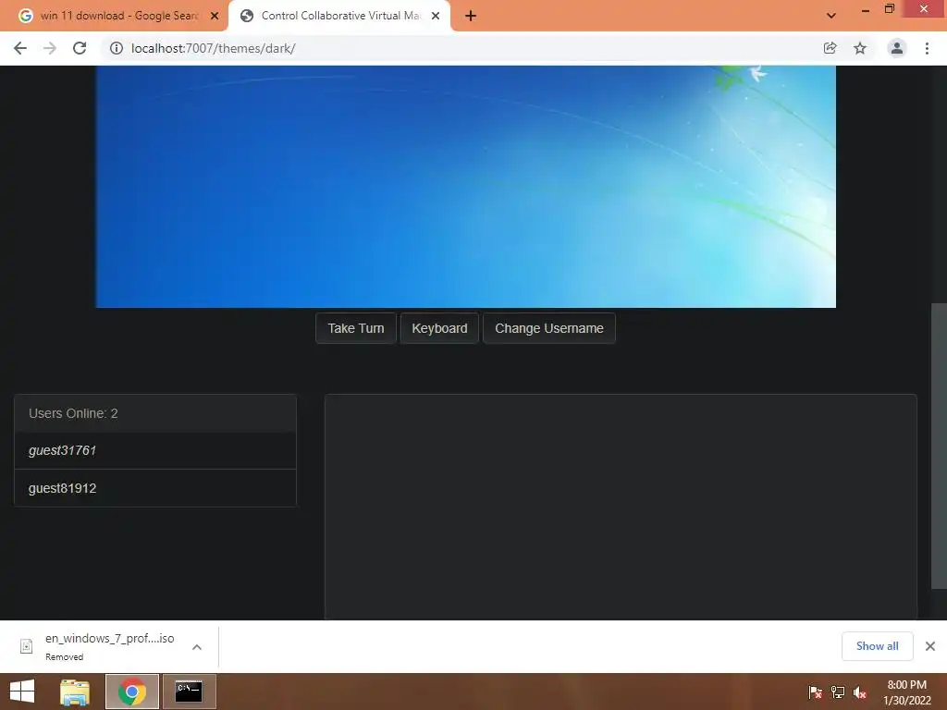Click the chat message panel

pos(621,508)
